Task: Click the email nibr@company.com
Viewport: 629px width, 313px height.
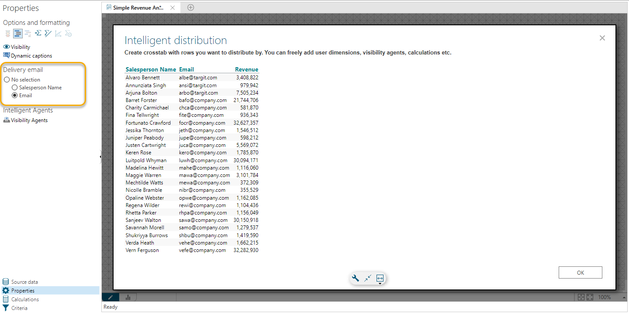Action: coord(202,190)
